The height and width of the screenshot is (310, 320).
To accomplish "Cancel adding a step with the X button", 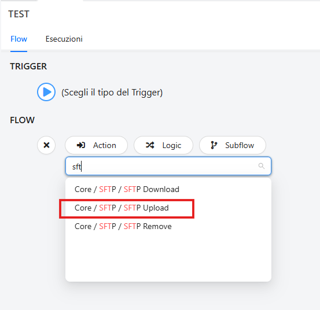I will [46, 145].
